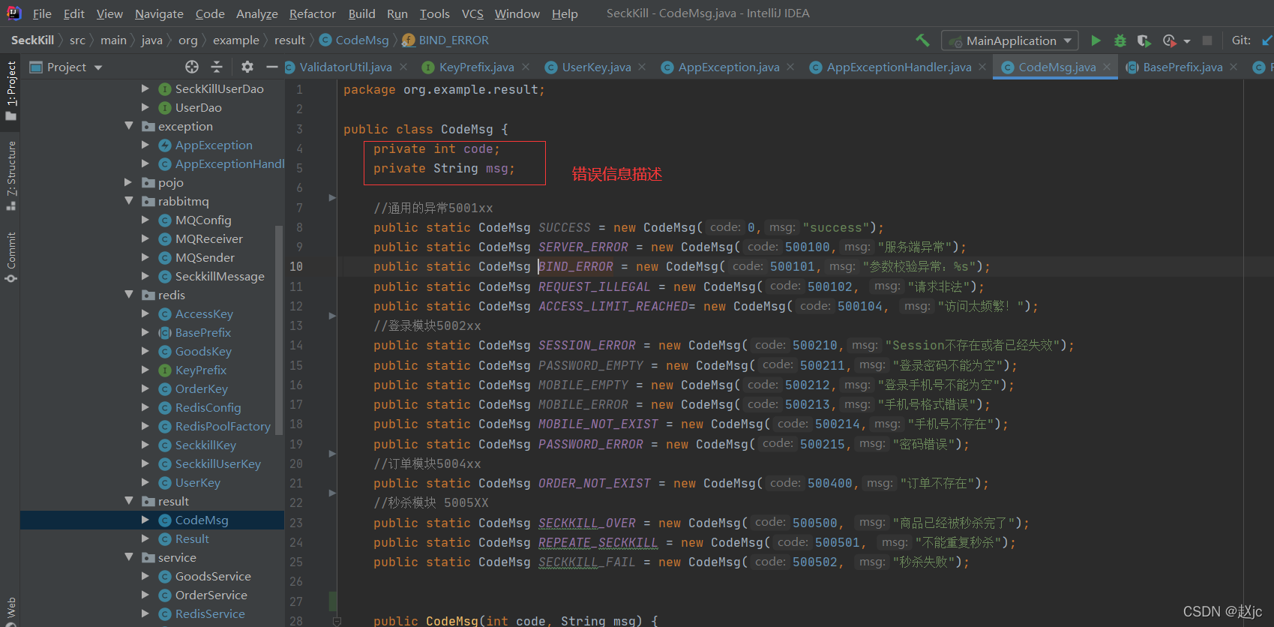
Task: Open the Structure tool window
Action: 10,175
